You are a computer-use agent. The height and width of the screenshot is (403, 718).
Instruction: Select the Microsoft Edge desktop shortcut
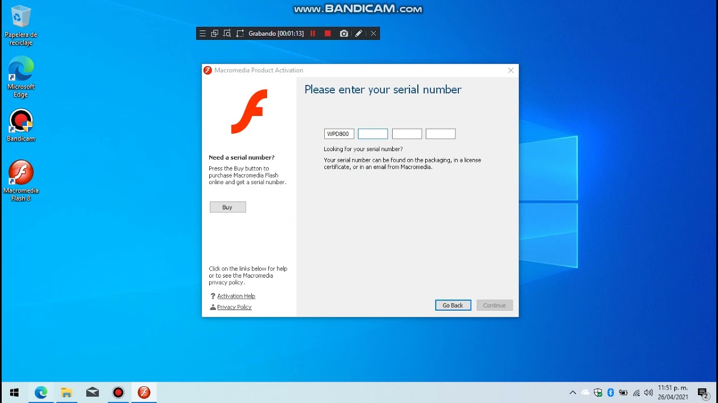(21, 77)
